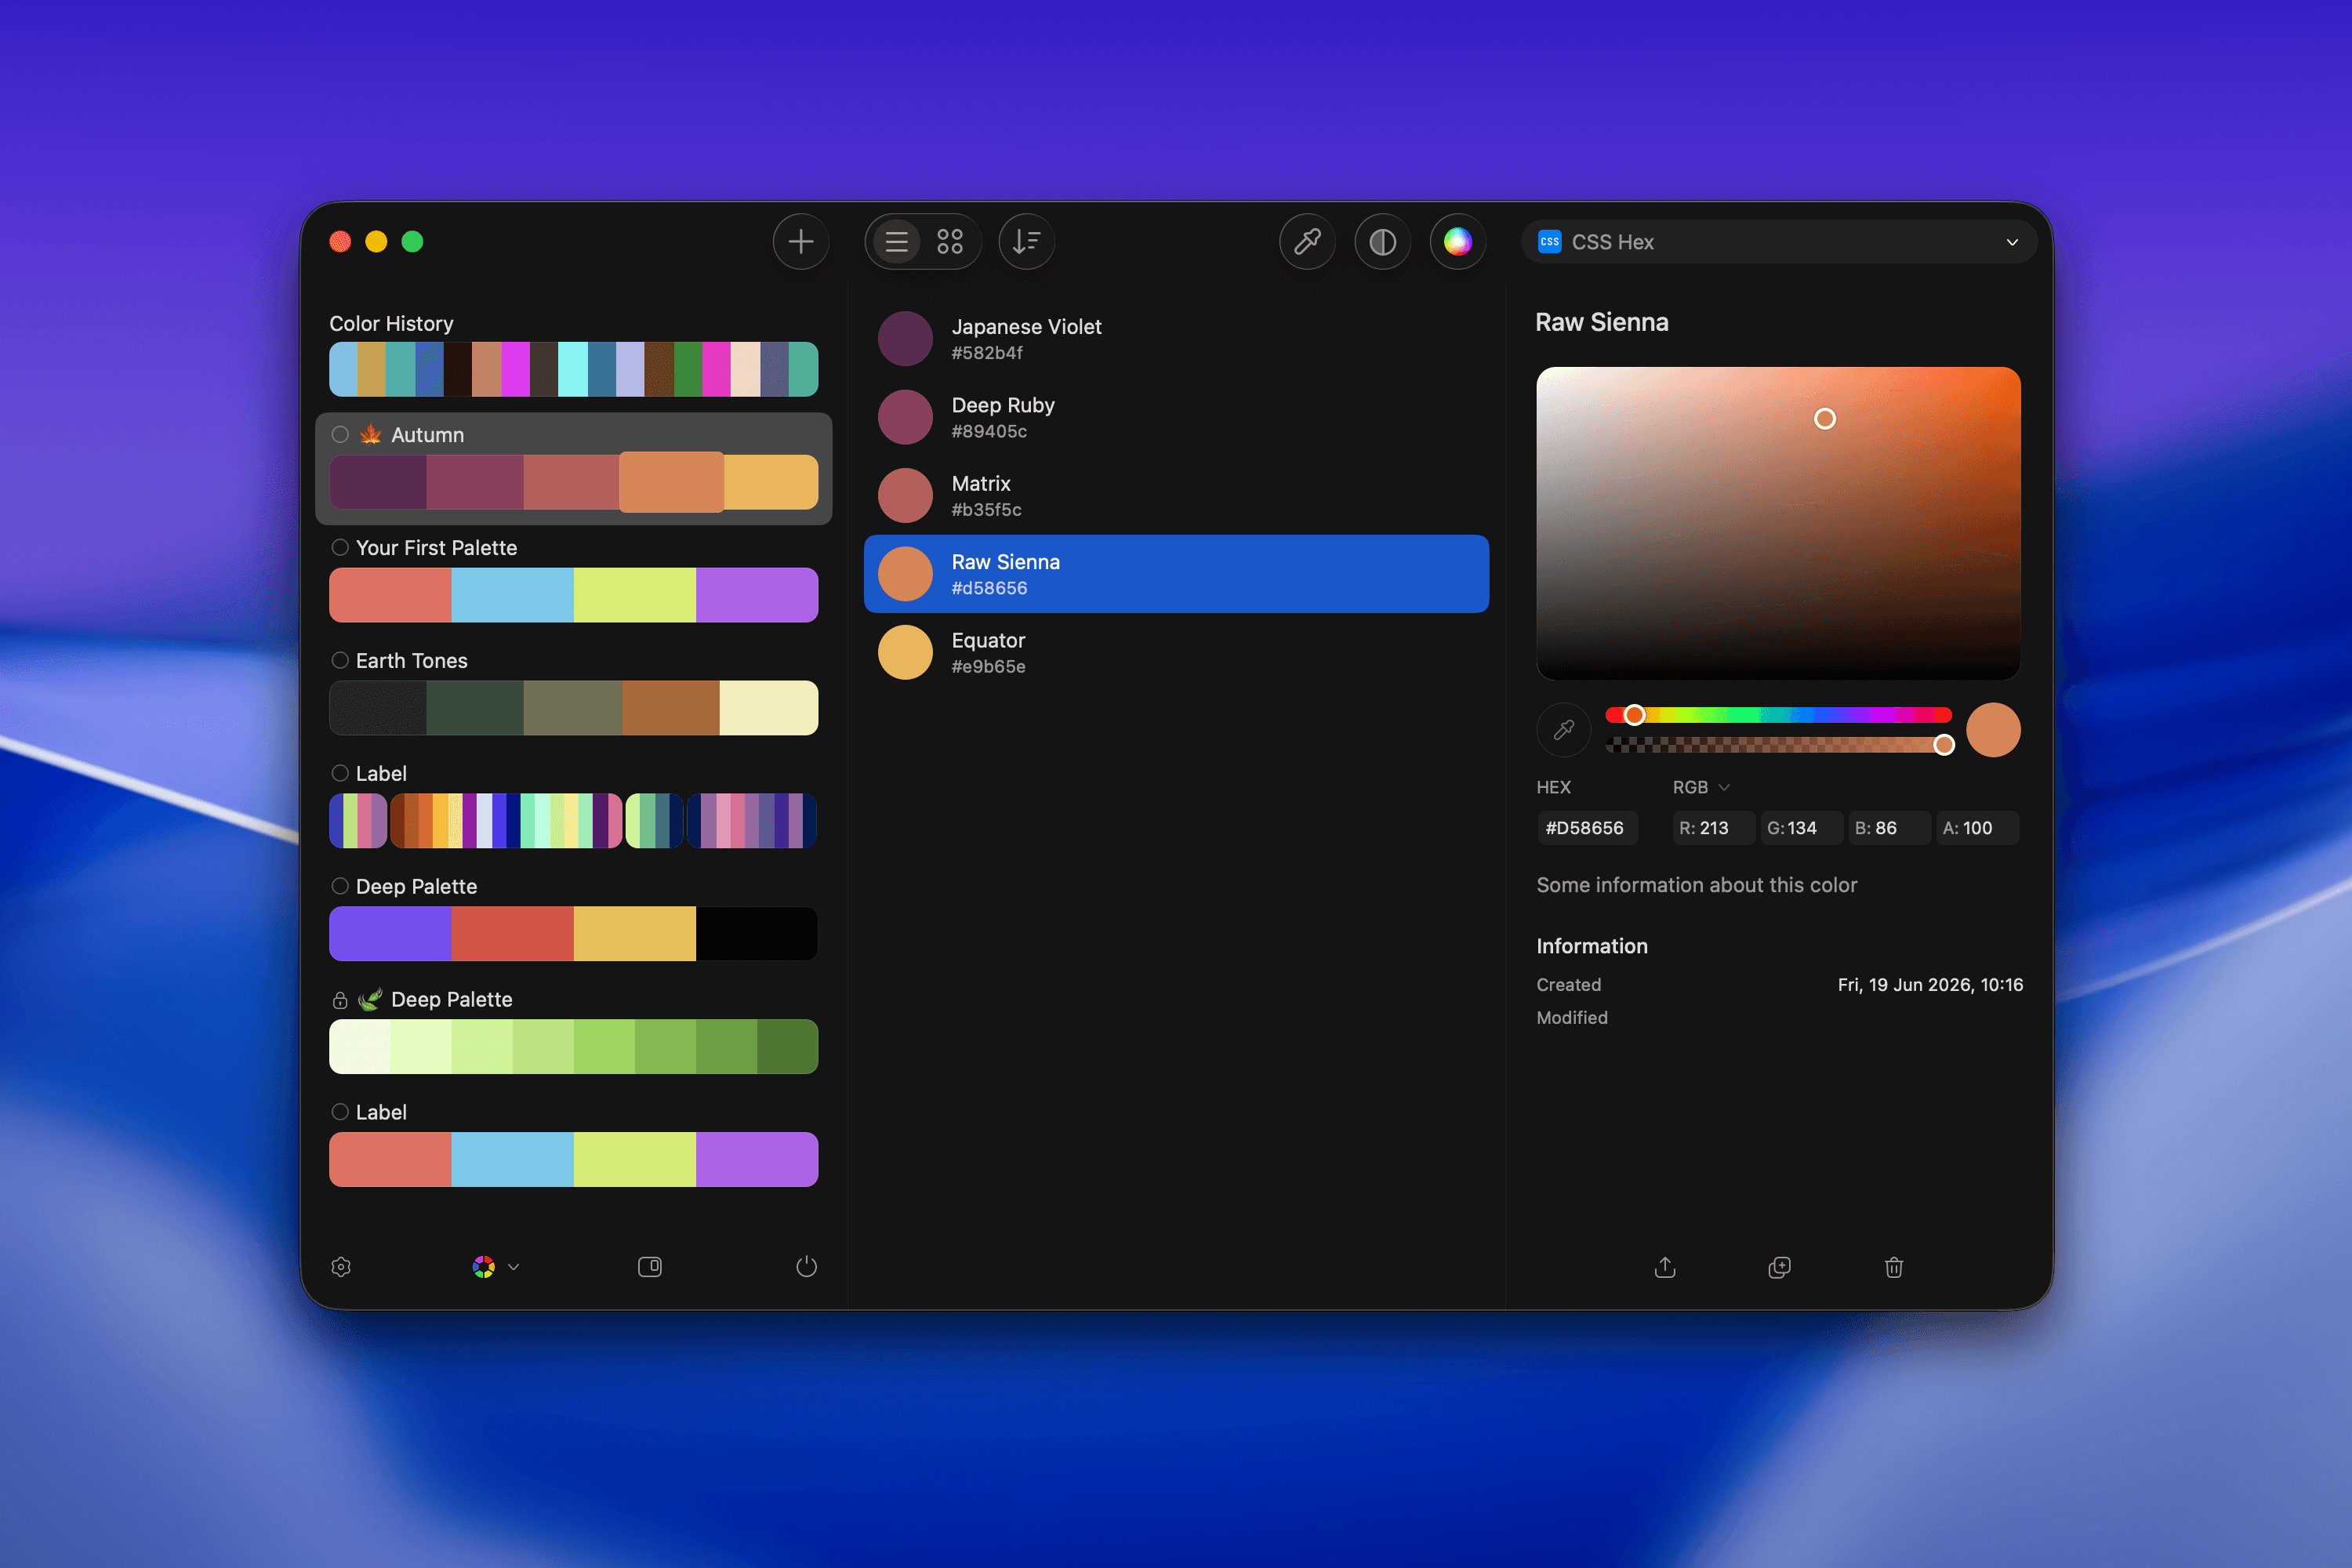This screenshot has width=2352, height=1568.
Task: Click the saturation-brightness picker handle
Action: pyautogui.click(x=1824, y=419)
